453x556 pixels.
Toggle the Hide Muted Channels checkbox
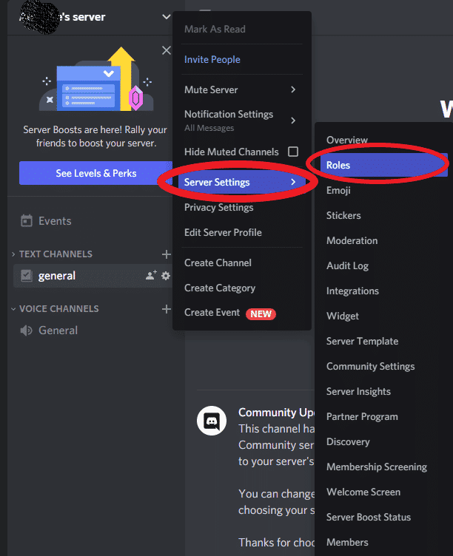coord(293,152)
